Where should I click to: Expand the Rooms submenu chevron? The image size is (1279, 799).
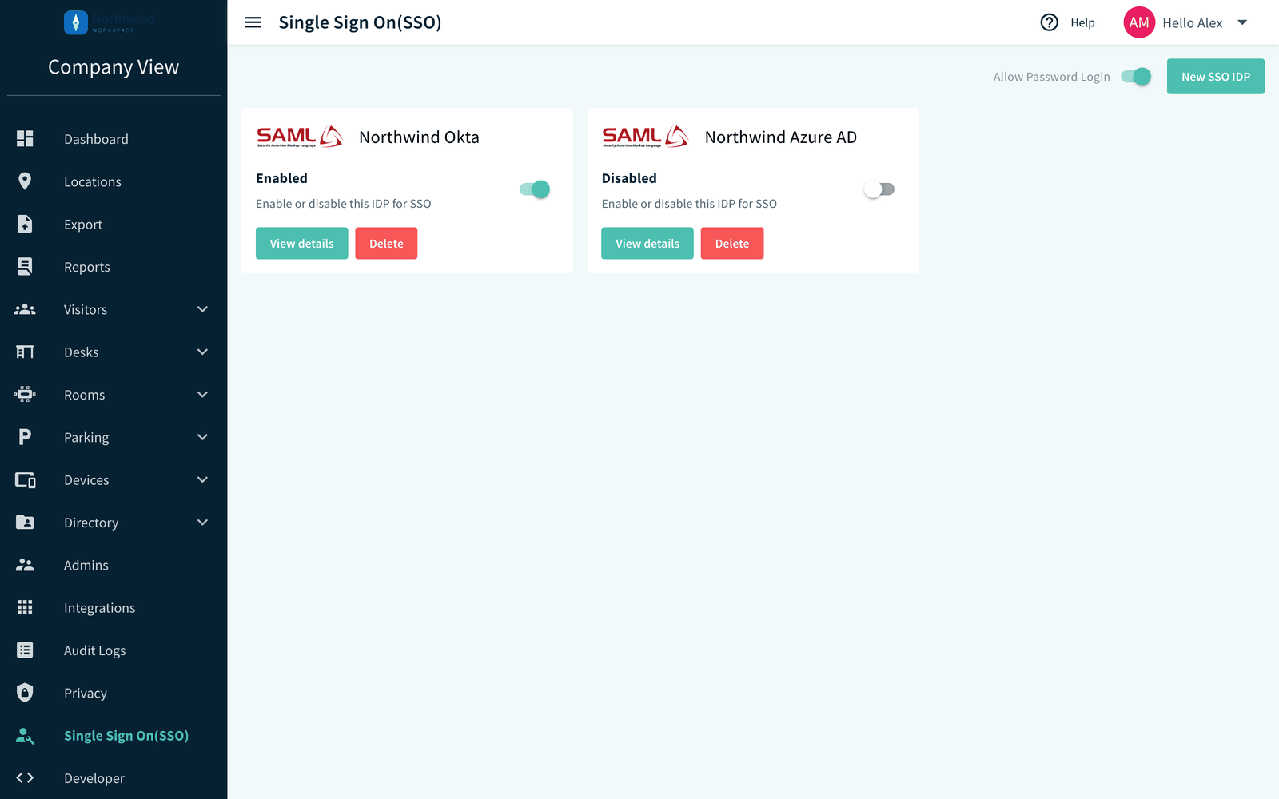(202, 395)
